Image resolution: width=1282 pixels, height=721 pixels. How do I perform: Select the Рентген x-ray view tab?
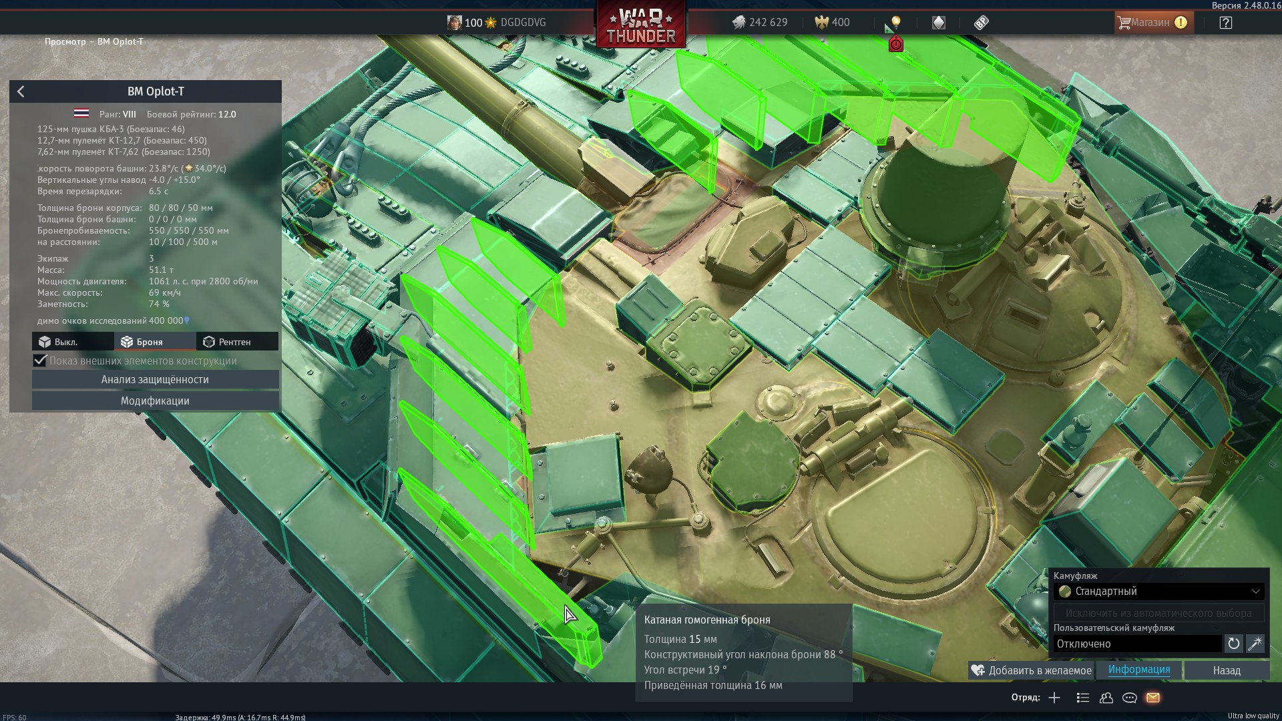[x=237, y=342]
